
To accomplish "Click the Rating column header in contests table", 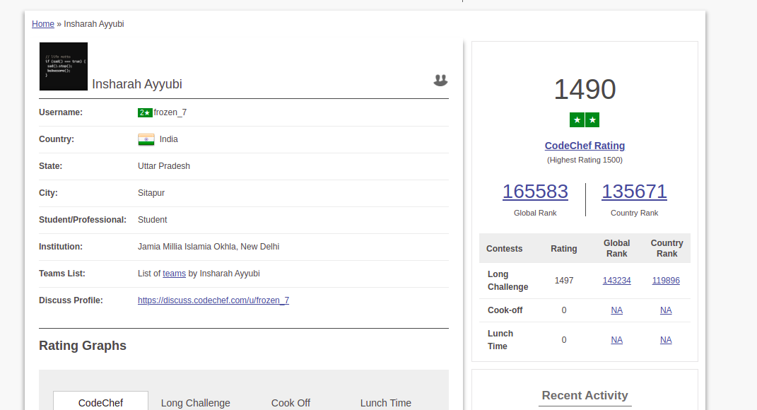I will (x=564, y=249).
